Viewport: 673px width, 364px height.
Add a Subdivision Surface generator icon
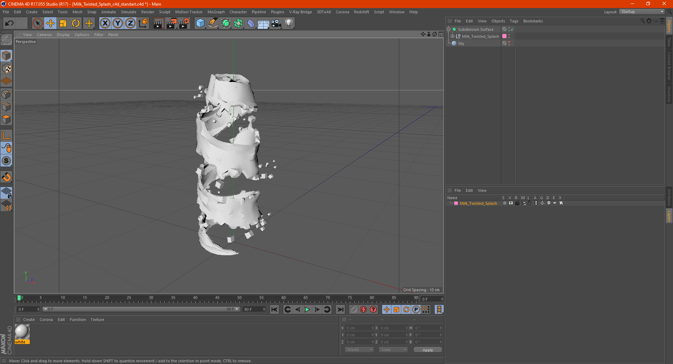pos(226,23)
